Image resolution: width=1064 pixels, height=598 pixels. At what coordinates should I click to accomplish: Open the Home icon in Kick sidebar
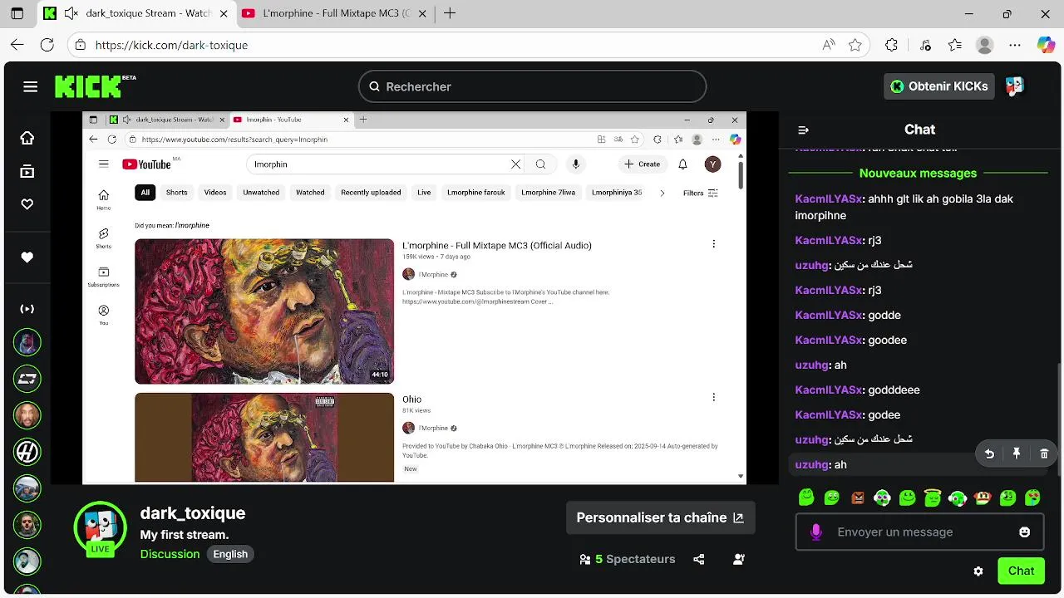pyautogui.click(x=27, y=138)
